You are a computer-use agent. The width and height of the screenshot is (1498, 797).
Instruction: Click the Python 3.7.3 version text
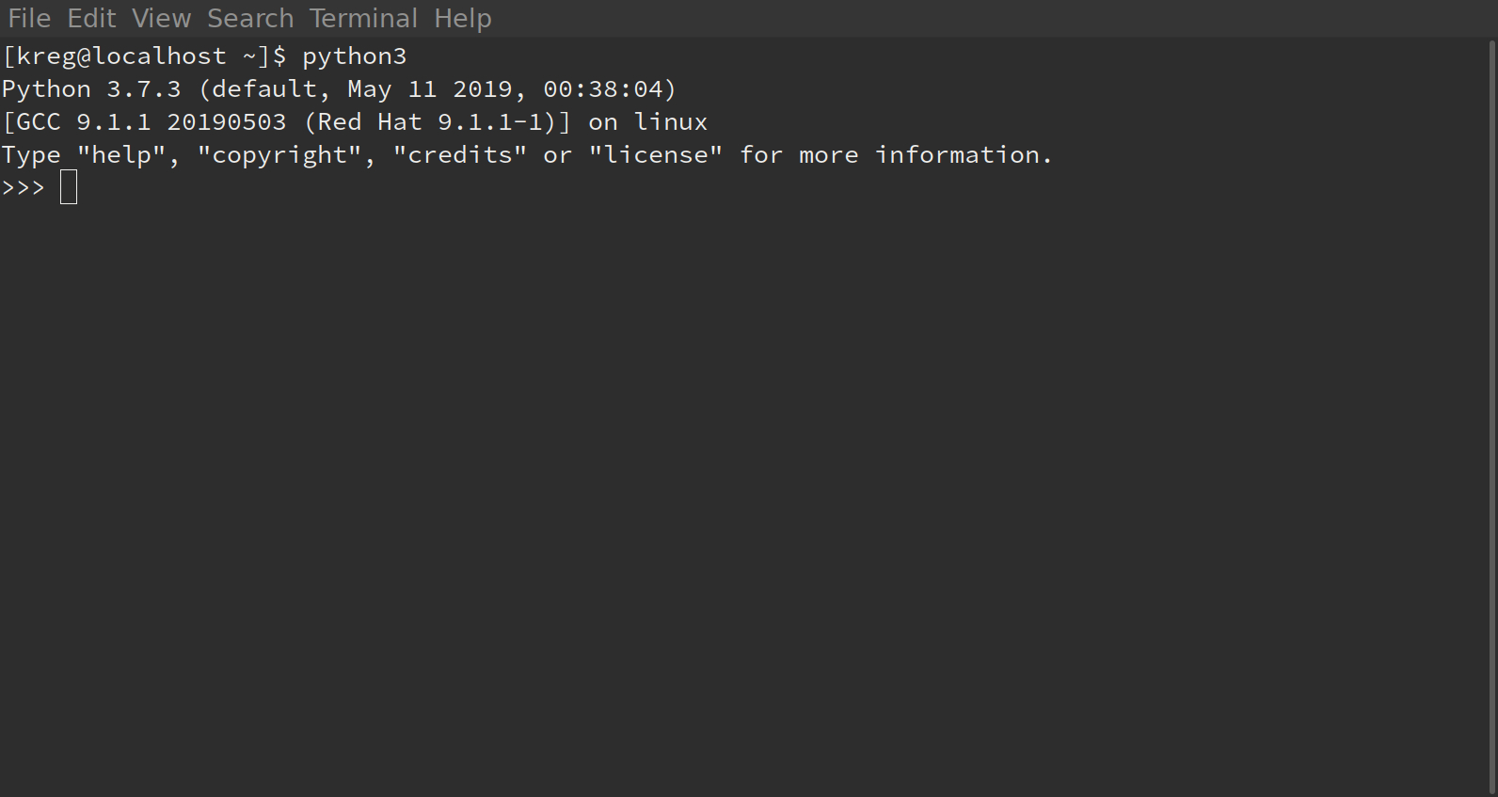click(91, 89)
